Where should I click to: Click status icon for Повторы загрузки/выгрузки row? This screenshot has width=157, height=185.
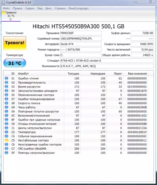tap(6, 153)
